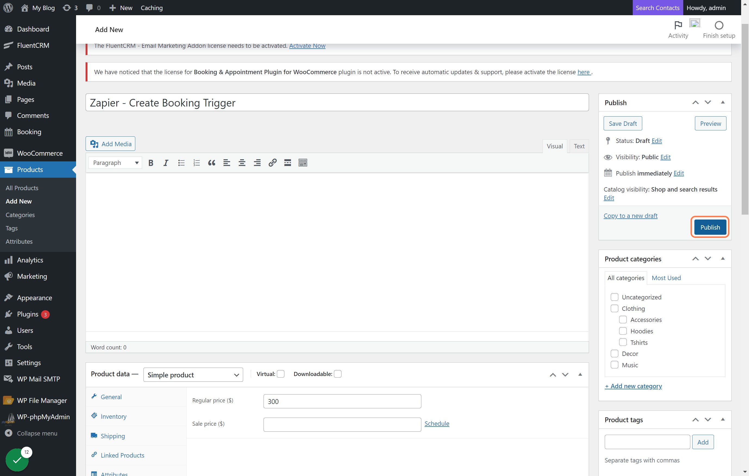Toggle the editor toolbar kitchen sink

pos(303,163)
